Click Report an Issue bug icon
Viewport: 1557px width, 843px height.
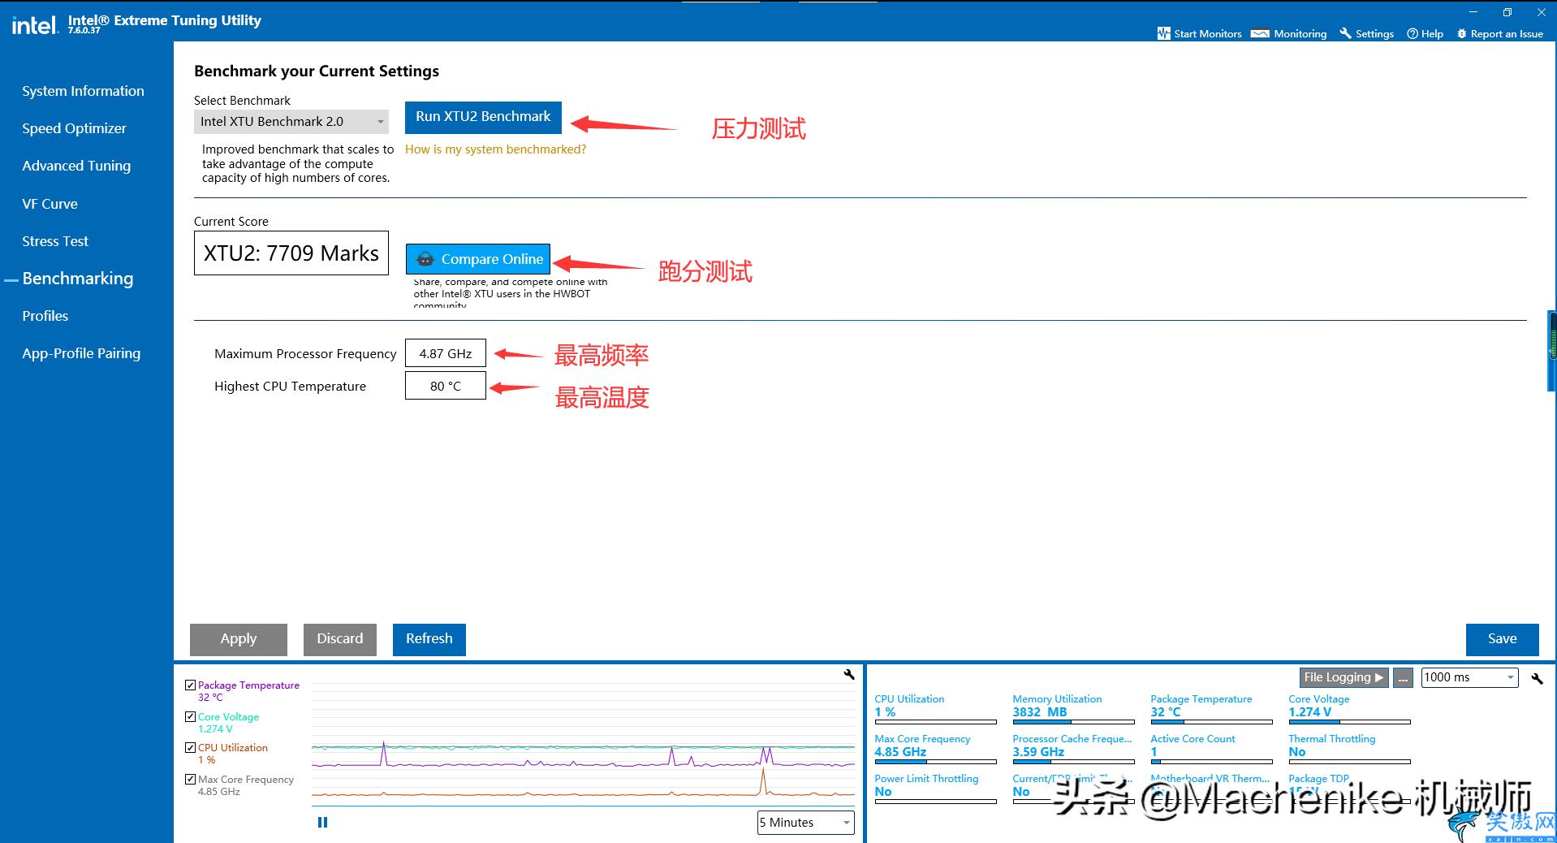pos(1462,33)
